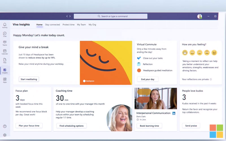Choose the angry face emoji
This screenshot has width=226, height=141.
214,52
